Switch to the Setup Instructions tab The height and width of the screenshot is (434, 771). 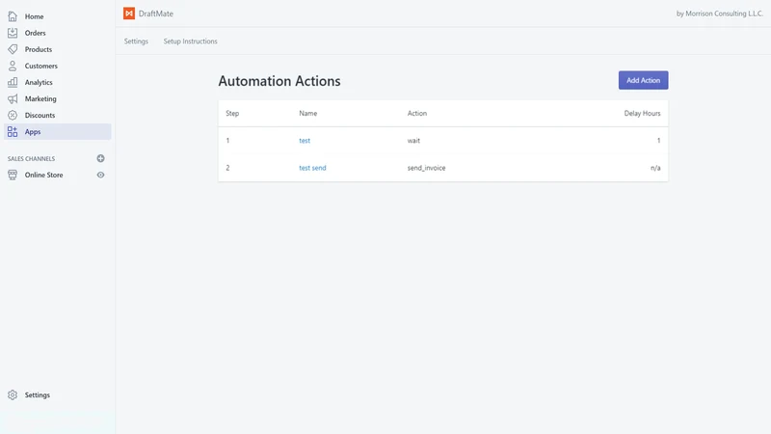190,41
